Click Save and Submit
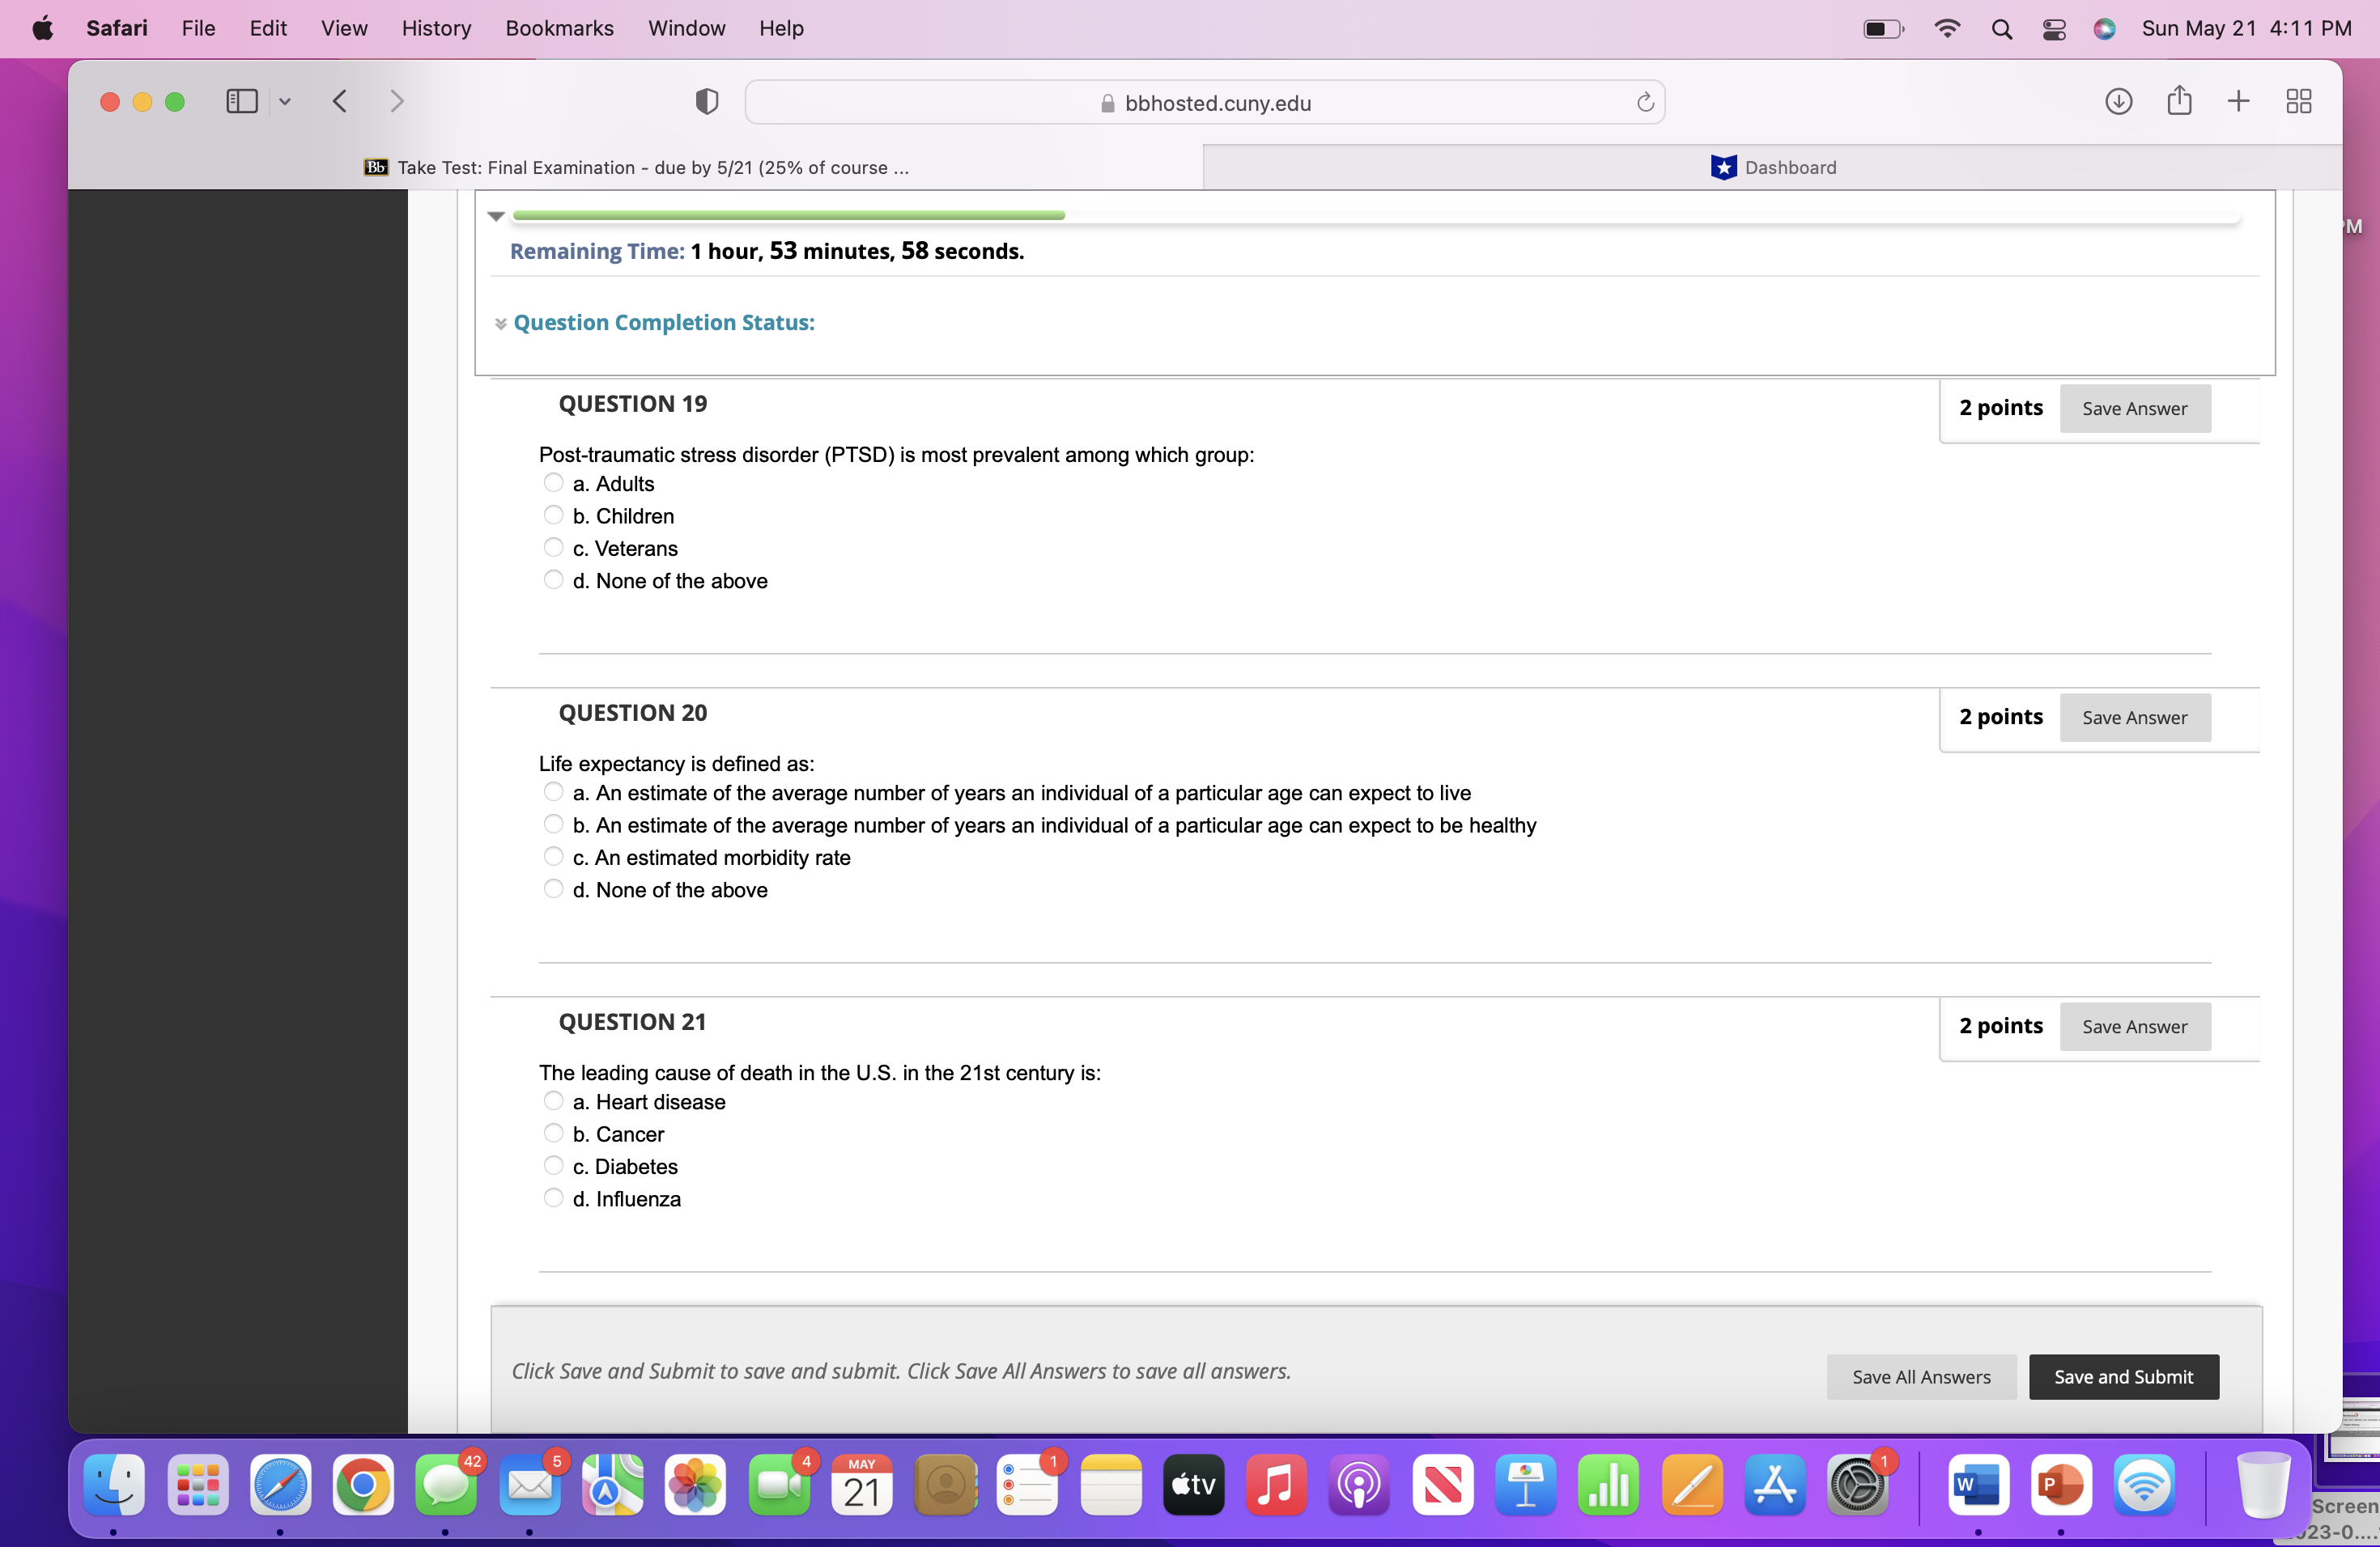This screenshot has width=2380, height=1547. tap(2123, 1376)
